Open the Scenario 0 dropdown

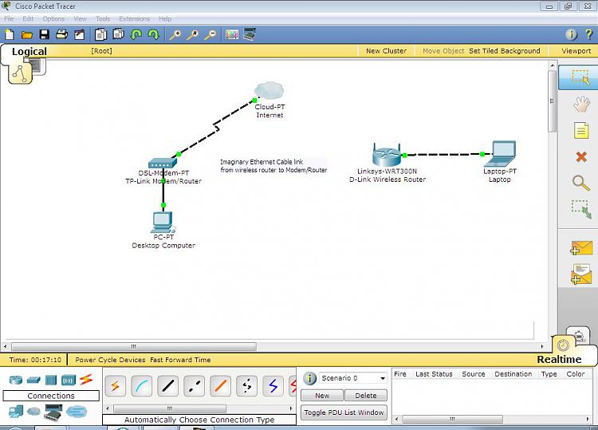352,378
